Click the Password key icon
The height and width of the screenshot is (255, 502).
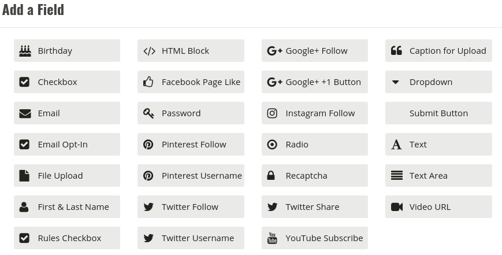pos(148,113)
